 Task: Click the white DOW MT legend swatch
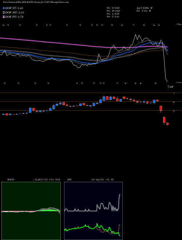4,12
